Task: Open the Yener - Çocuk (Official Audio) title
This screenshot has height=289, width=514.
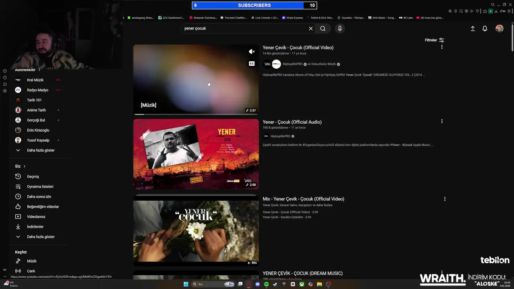Action: [x=292, y=122]
